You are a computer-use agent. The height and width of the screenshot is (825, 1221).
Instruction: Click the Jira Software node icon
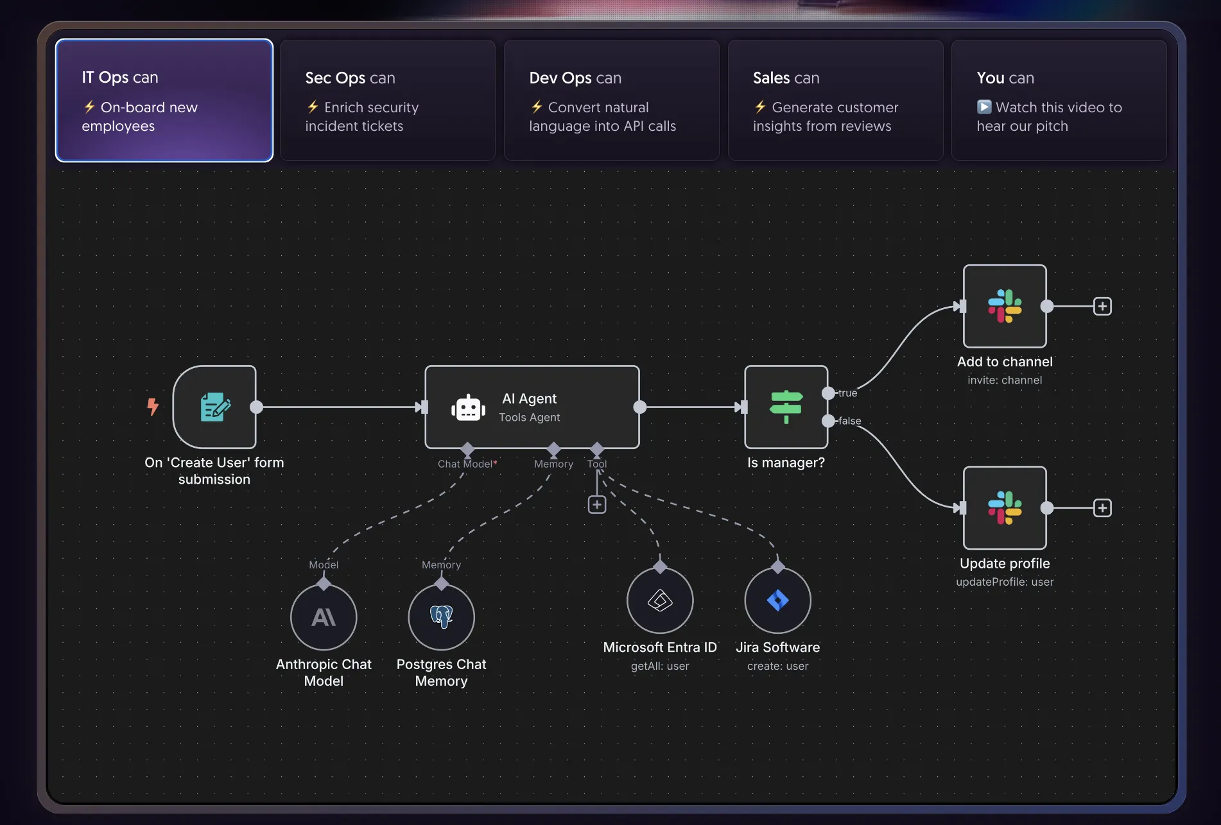(x=777, y=600)
